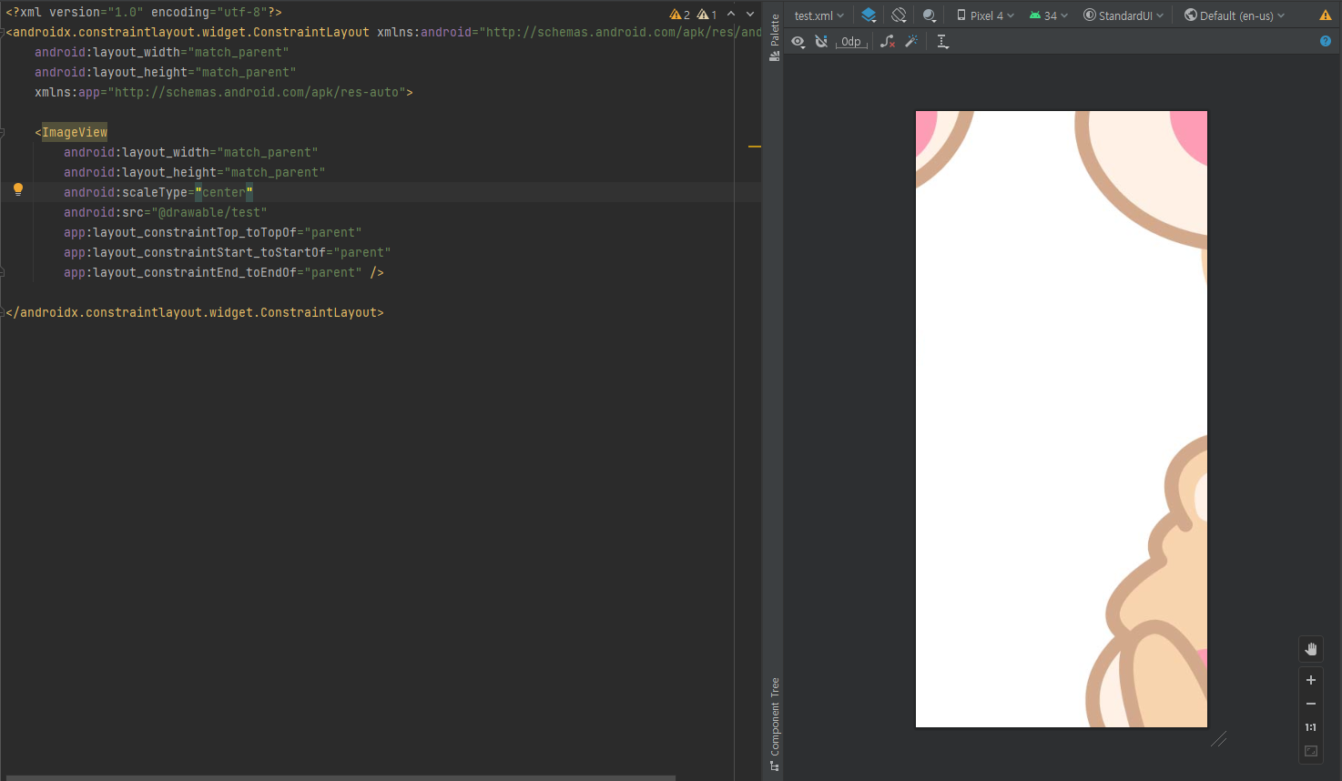1342x781 pixels.
Task: Open the Select Design Surface layers menu
Action: click(x=869, y=15)
